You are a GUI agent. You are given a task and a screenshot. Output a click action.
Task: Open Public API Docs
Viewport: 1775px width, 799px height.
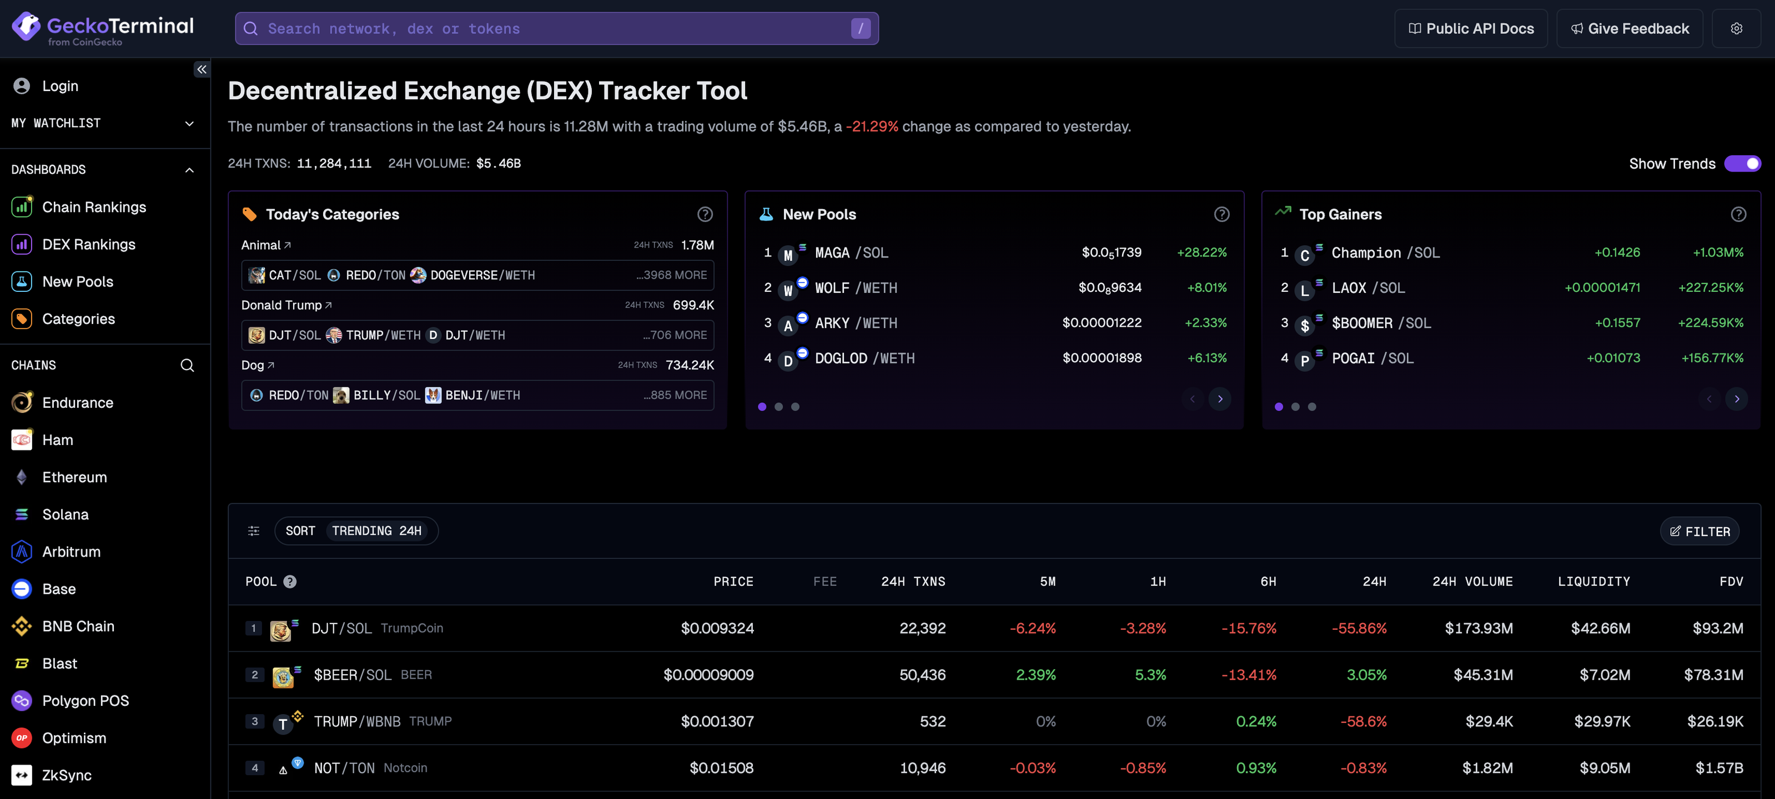[1471, 28]
